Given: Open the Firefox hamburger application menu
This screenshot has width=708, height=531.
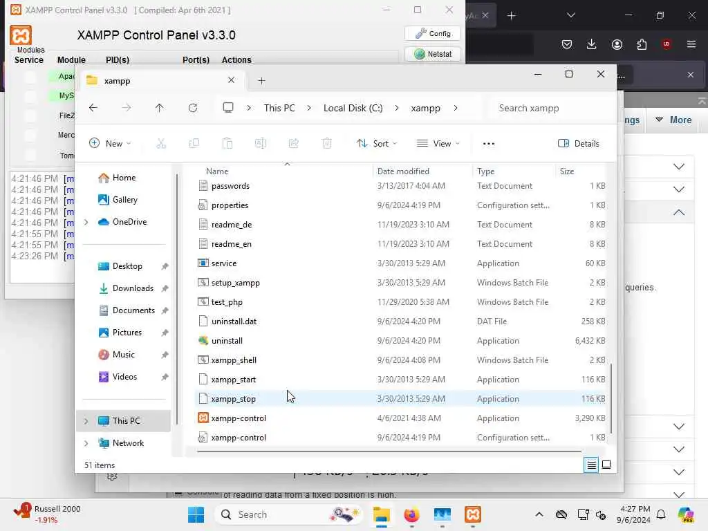Looking at the screenshot, I should (691, 44).
